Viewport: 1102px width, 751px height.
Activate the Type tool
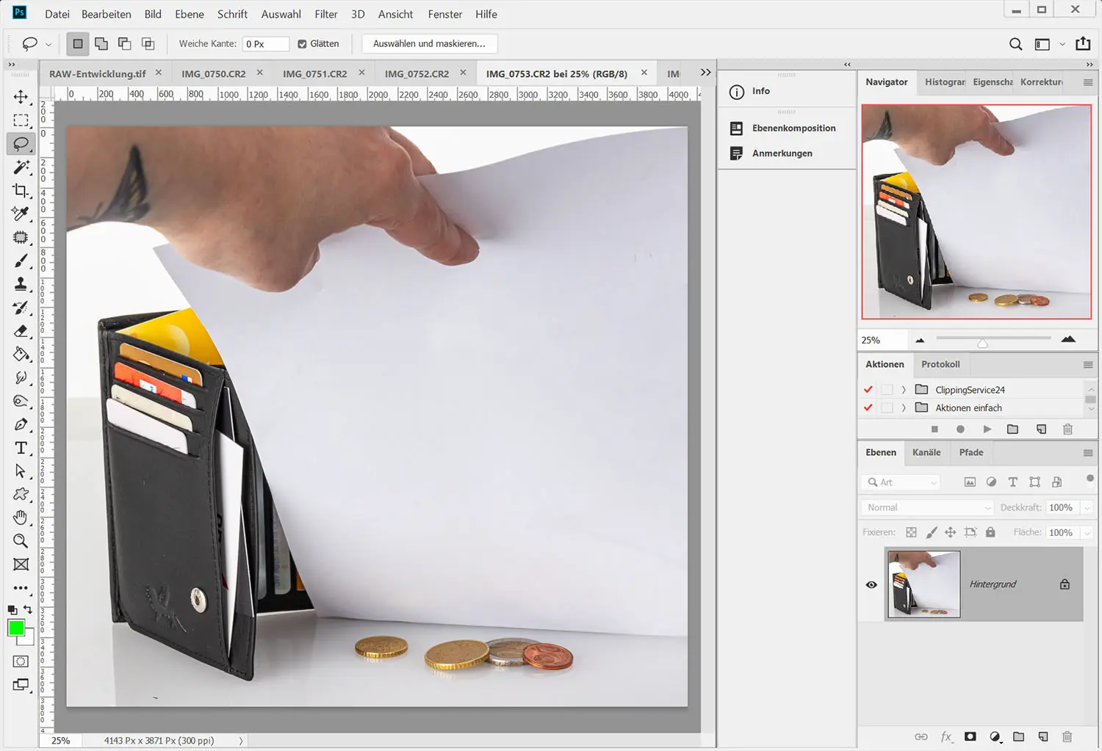pyautogui.click(x=21, y=448)
